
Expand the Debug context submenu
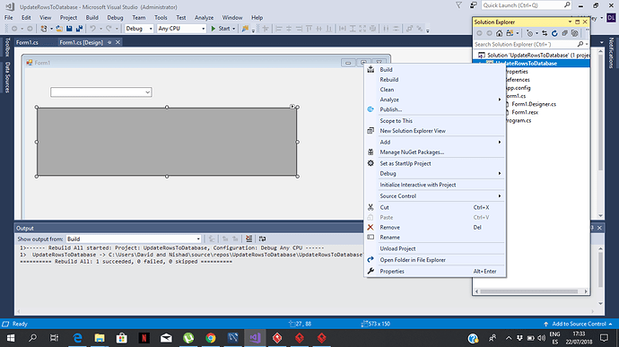[435, 173]
